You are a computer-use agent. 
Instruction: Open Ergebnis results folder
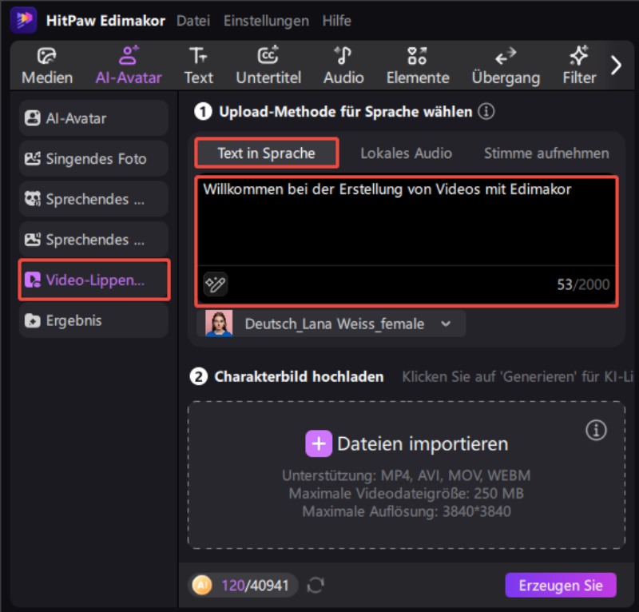tap(93, 320)
